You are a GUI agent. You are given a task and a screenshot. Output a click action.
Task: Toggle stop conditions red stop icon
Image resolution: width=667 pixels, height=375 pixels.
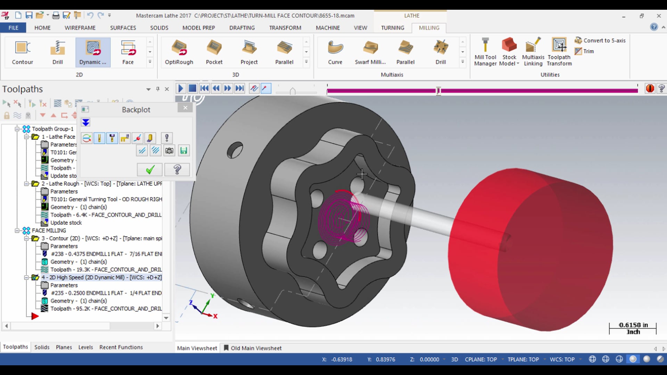point(650,88)
